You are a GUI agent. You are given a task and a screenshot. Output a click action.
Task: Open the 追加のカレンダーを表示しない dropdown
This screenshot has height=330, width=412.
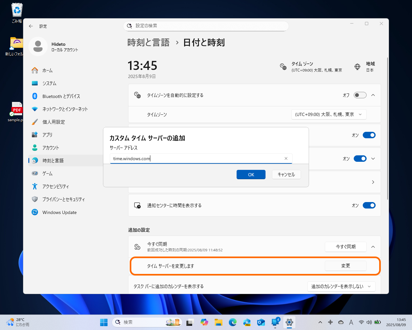click(341, 286)
